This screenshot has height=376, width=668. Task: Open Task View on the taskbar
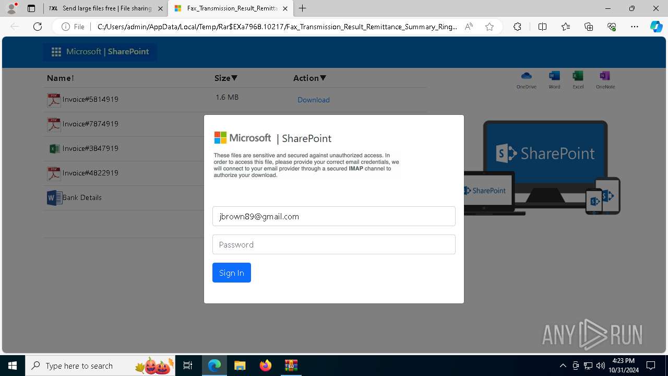tap(188, 366)
